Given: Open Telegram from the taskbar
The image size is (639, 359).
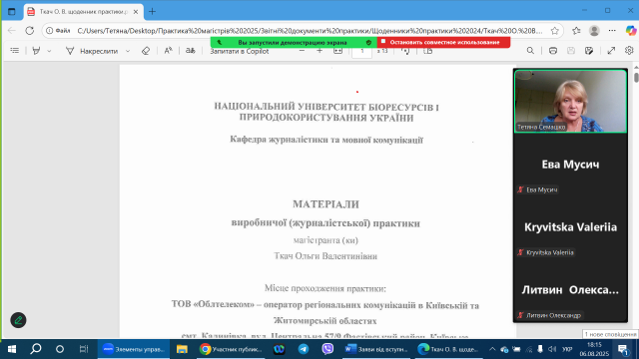Looking at the screenshot, I should point(304,349).
